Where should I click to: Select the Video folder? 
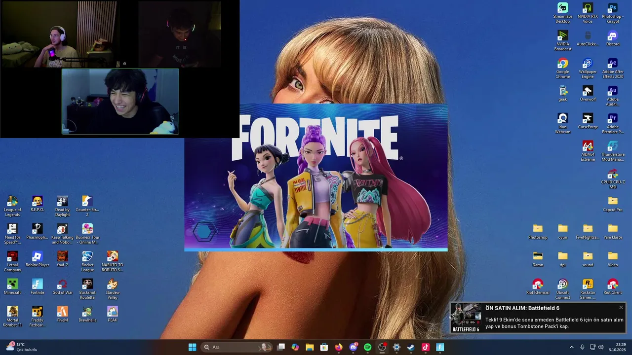(x=613, y=259)
